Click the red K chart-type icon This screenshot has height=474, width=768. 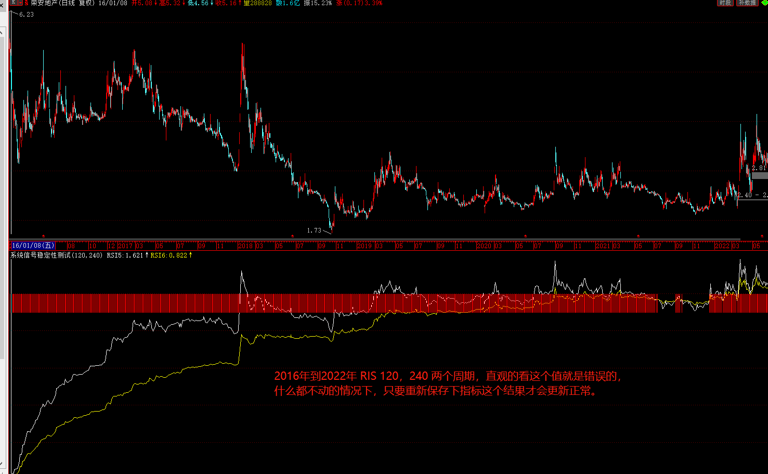pyautogui.click(x=14, y=3)
